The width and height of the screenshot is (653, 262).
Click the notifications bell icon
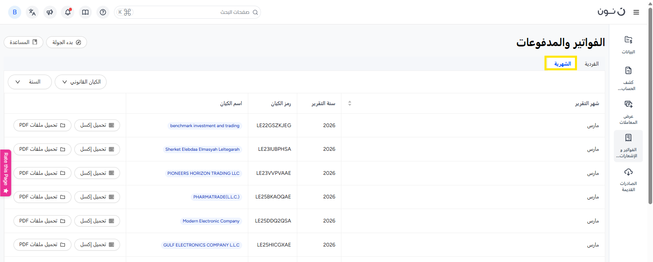(68, 12)
